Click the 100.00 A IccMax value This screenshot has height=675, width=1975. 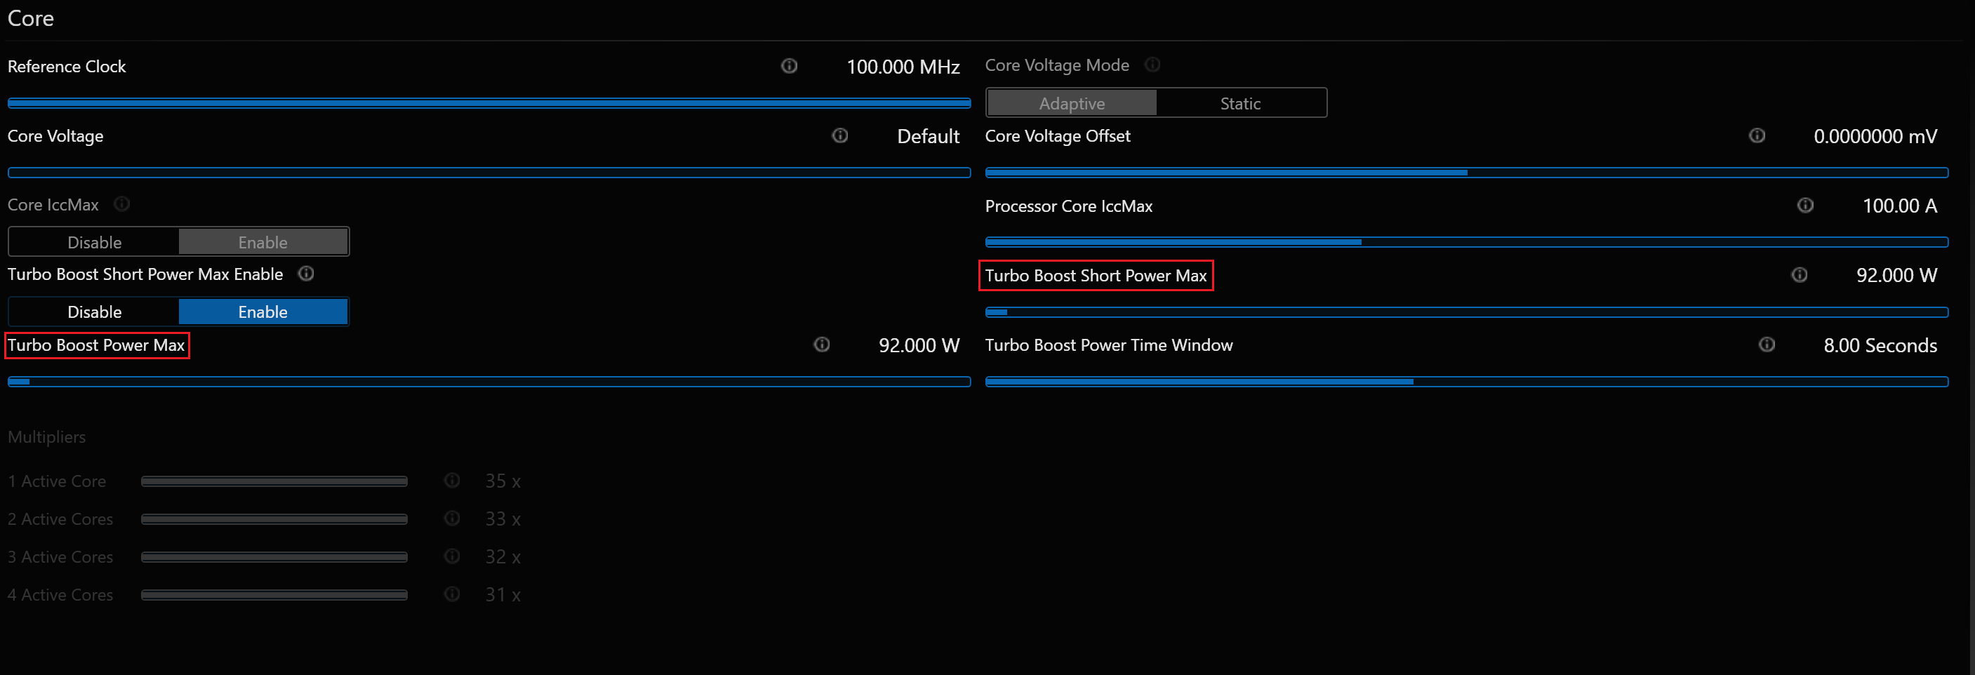pyautogui.click(x=1900, y=206)
